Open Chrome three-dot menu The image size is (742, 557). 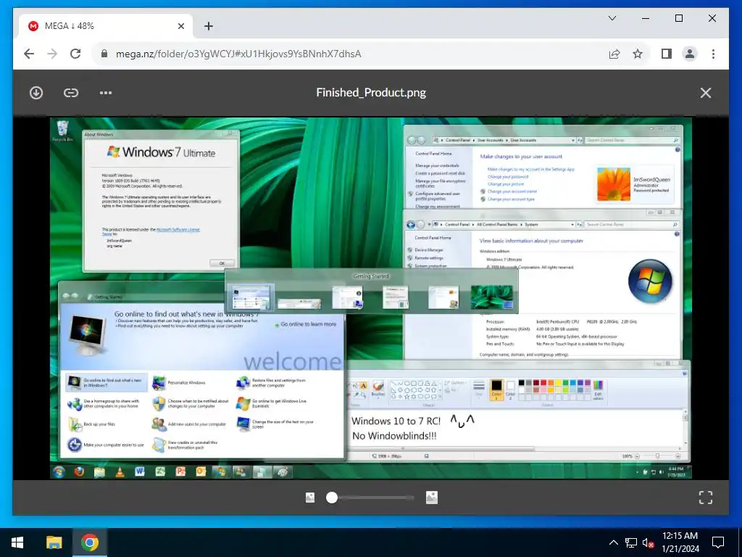(x=713, y=54)
